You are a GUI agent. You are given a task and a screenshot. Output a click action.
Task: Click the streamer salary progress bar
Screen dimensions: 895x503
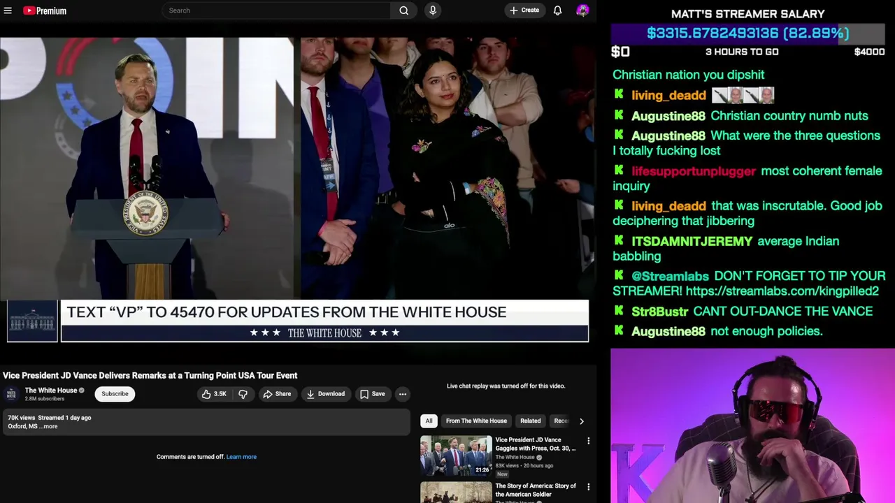click(747, 33)
